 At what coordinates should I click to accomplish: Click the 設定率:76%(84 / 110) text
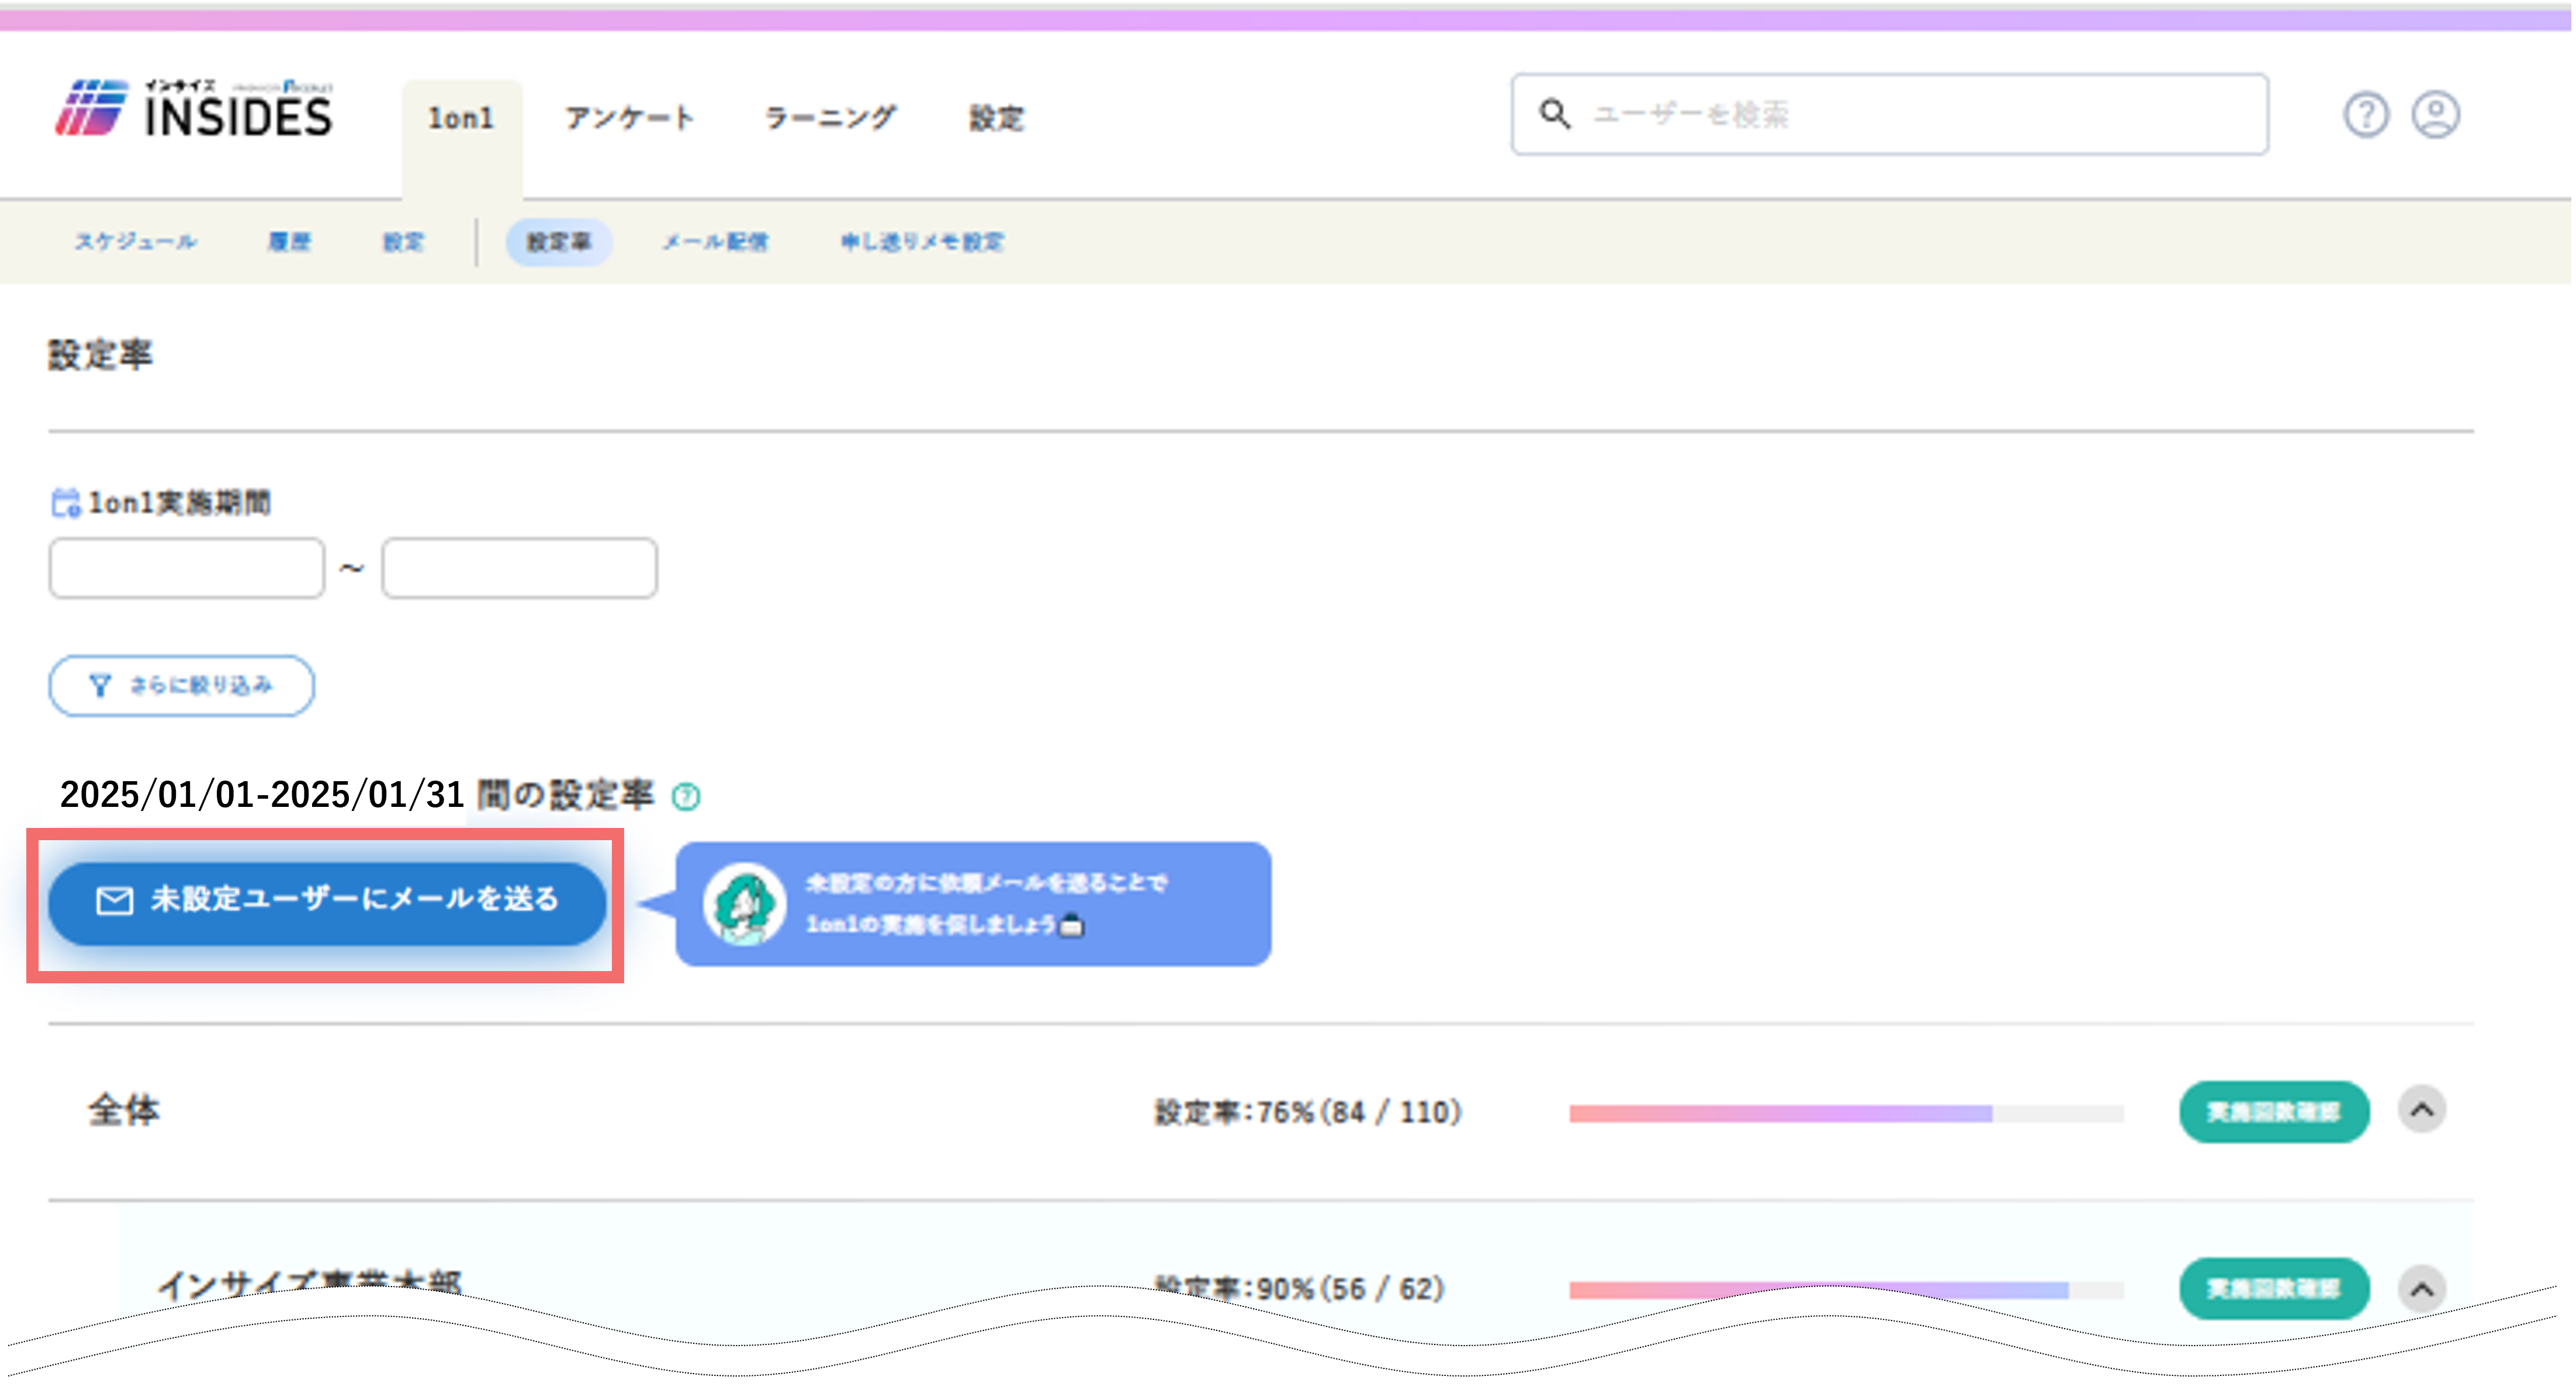click(1308, 1112)
